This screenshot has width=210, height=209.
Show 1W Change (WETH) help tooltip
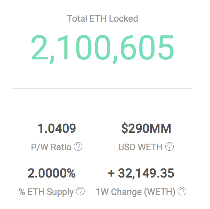[182, 191]
